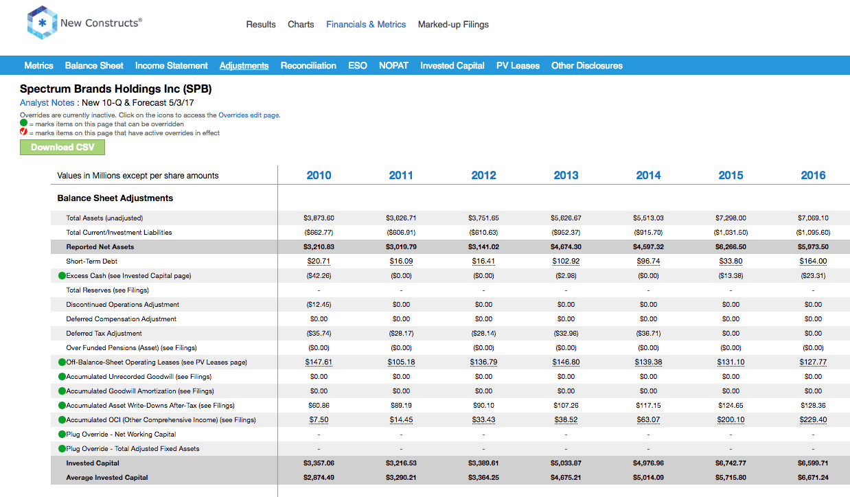
Task: Click green dot for Plug Override Net Working Capital
Action: coord(62,435)
